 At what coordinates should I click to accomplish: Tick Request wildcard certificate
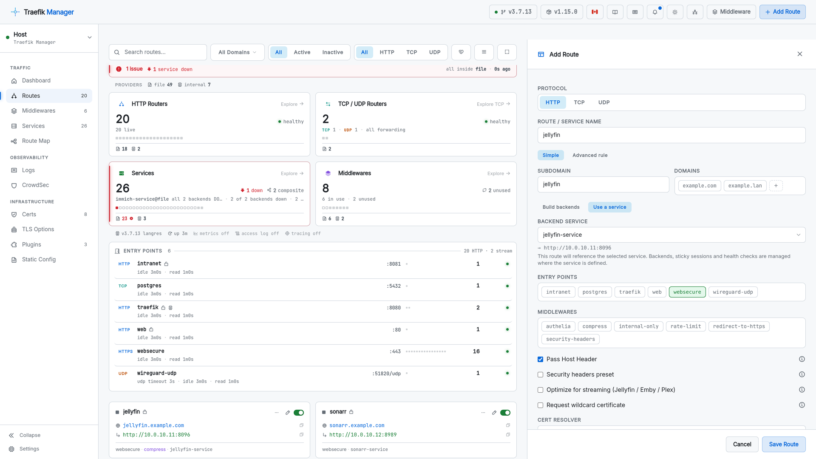coord(540,405)
